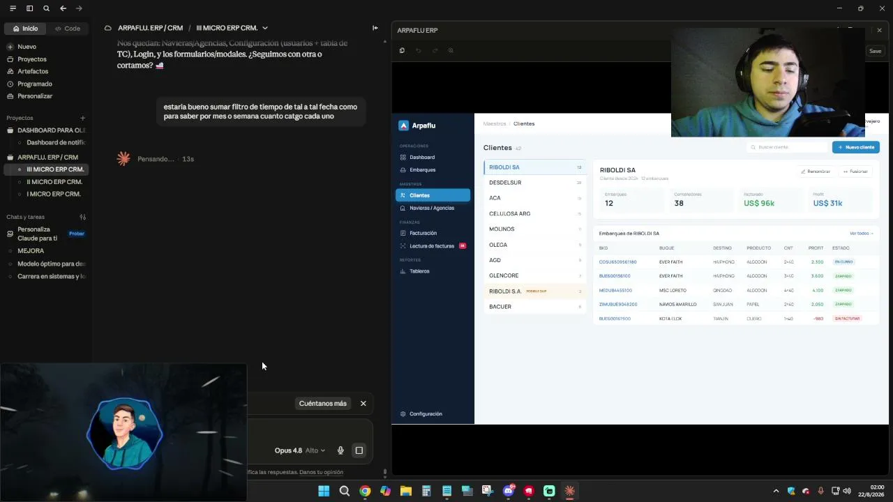Open the Windows Start menu

(x=324, y=491)
